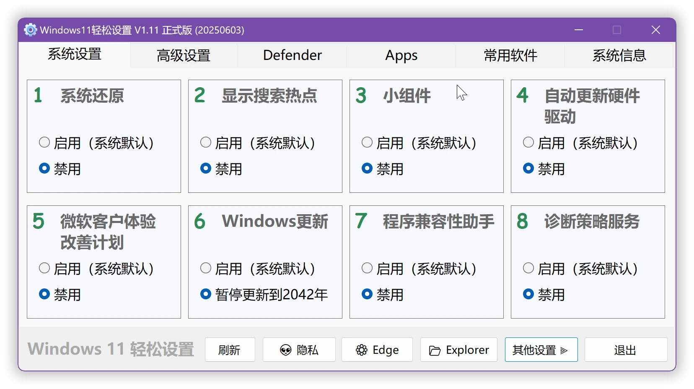
Task: Close the Windows11轻松设置 window
Action: (655, 30)
